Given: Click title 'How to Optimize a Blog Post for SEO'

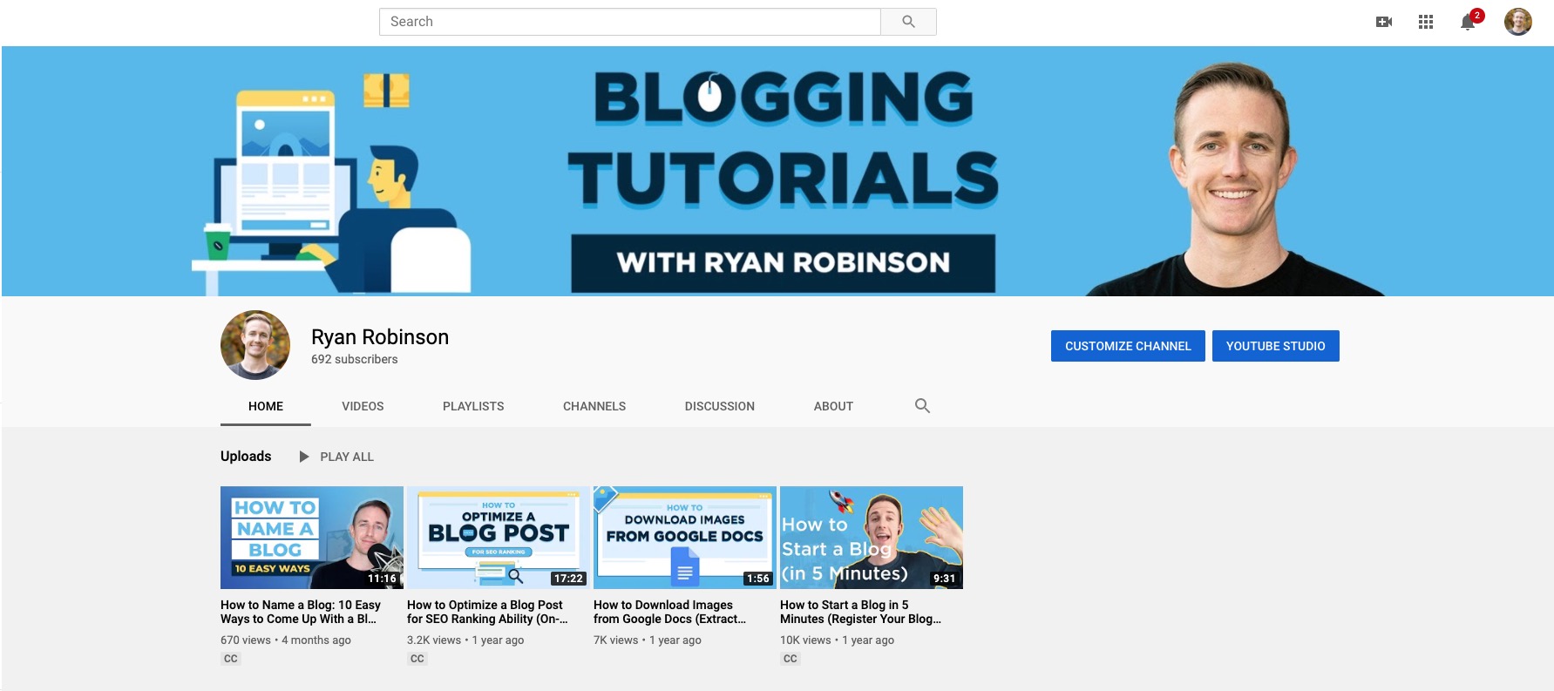Looking at the screenshot, I should (487, 612).
